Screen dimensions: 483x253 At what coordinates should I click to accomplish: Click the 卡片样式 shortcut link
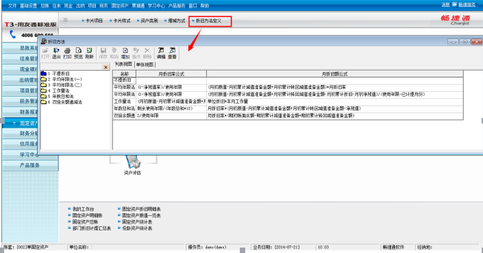tap(122, 21)
